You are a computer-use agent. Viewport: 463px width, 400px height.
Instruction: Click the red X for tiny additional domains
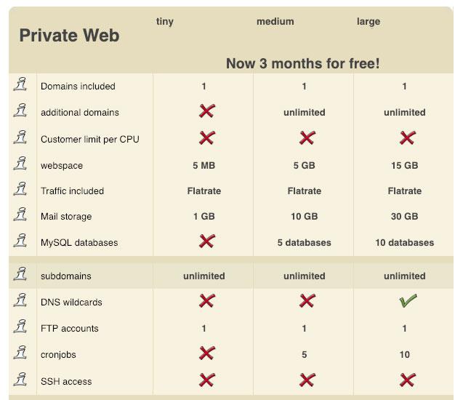click(207, 111)
